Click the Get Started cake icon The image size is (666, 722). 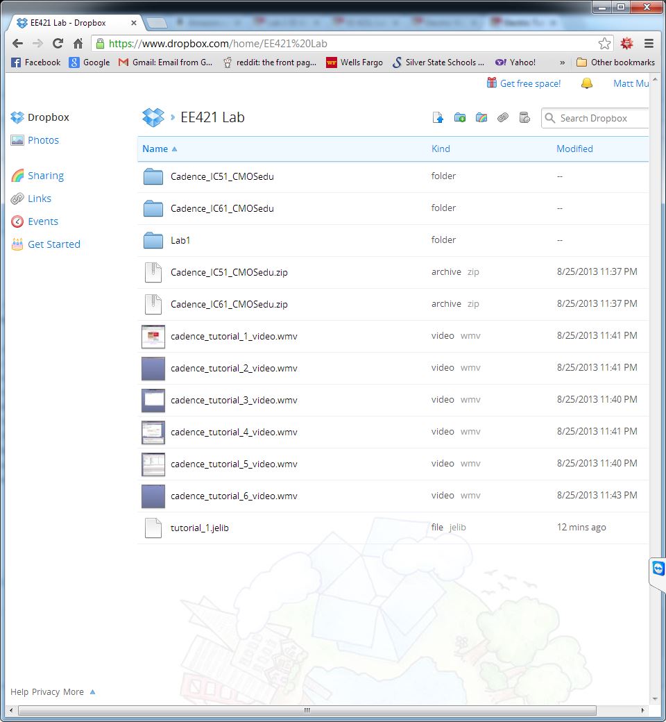pyautogui.click(x=17, y=244)
